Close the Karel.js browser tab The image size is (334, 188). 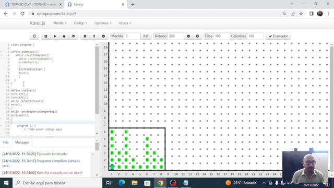[x=123, y=5]
